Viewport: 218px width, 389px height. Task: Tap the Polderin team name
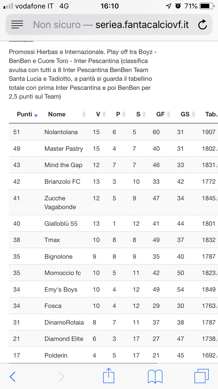click(x=56, y=355)
